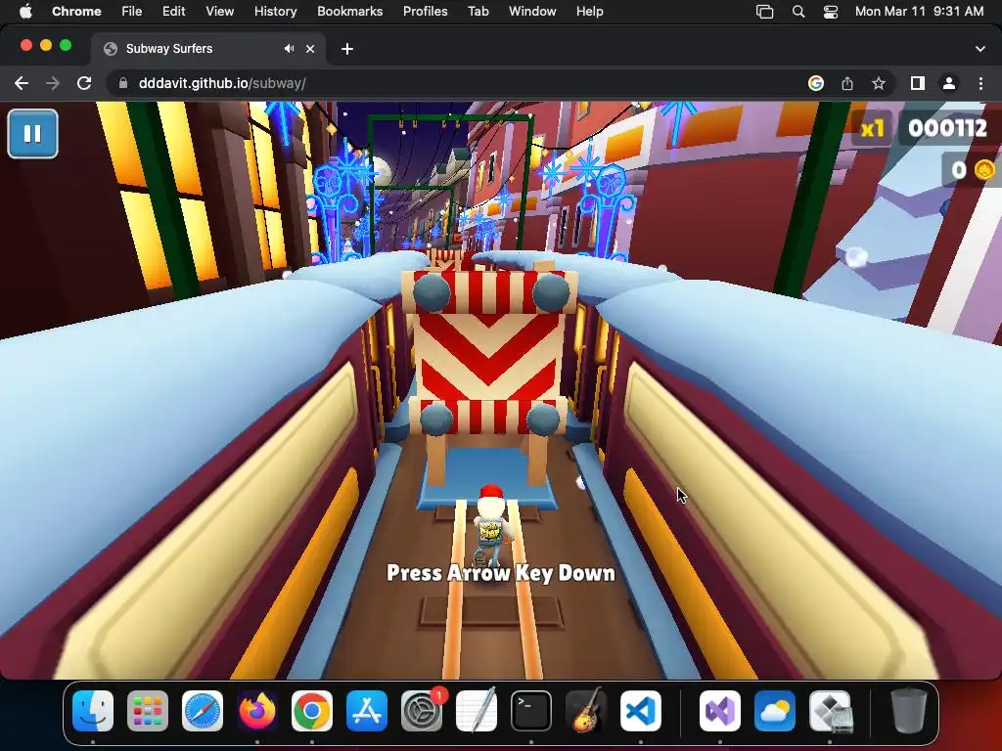
Task: Open TextEdit from the Dock
Action: pos(477,711)
